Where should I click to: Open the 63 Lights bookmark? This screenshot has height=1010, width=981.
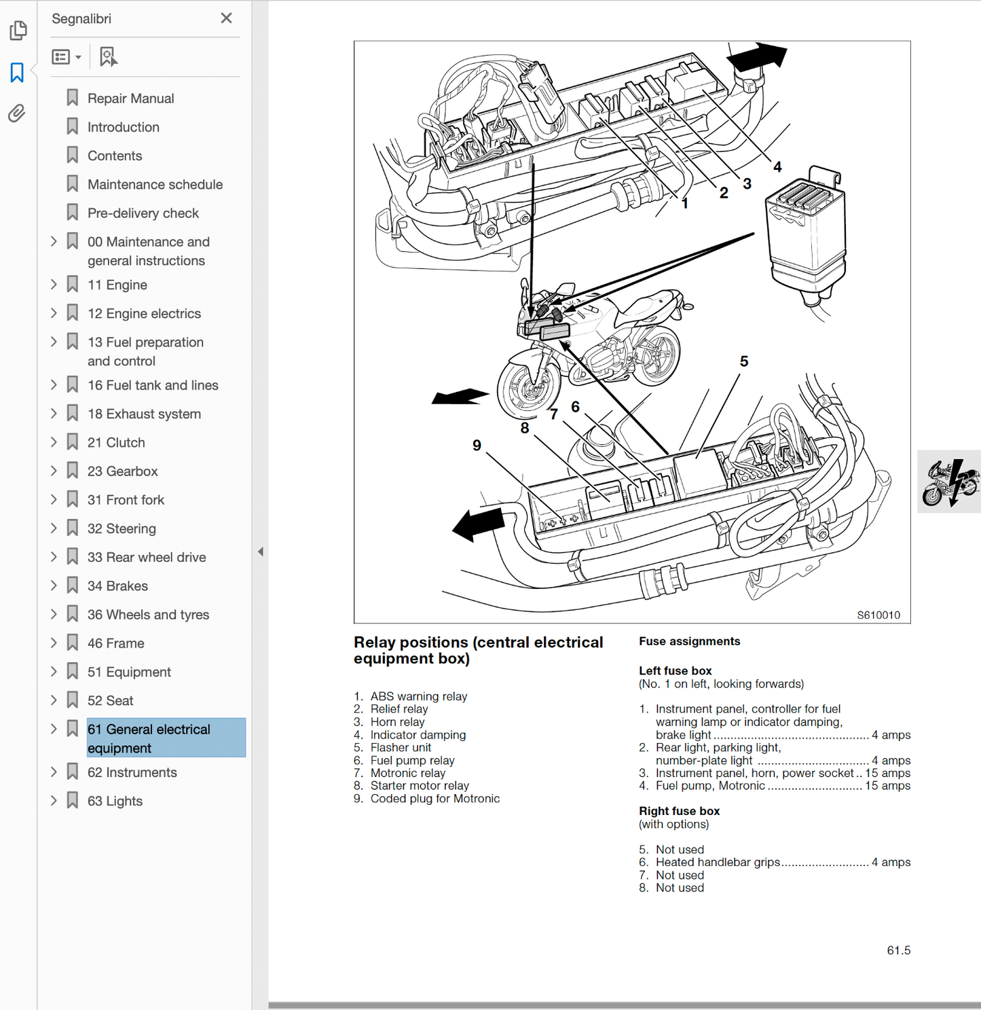115,801
